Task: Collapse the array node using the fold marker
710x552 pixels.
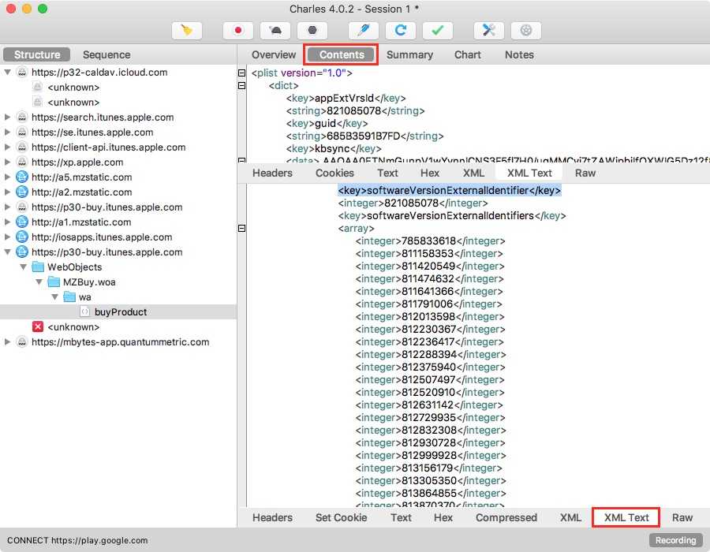Action: click(241, 229)
